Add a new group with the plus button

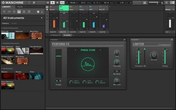(110, 7)
